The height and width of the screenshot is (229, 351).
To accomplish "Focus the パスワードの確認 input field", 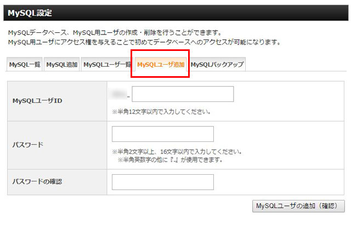I will (163, 182).
